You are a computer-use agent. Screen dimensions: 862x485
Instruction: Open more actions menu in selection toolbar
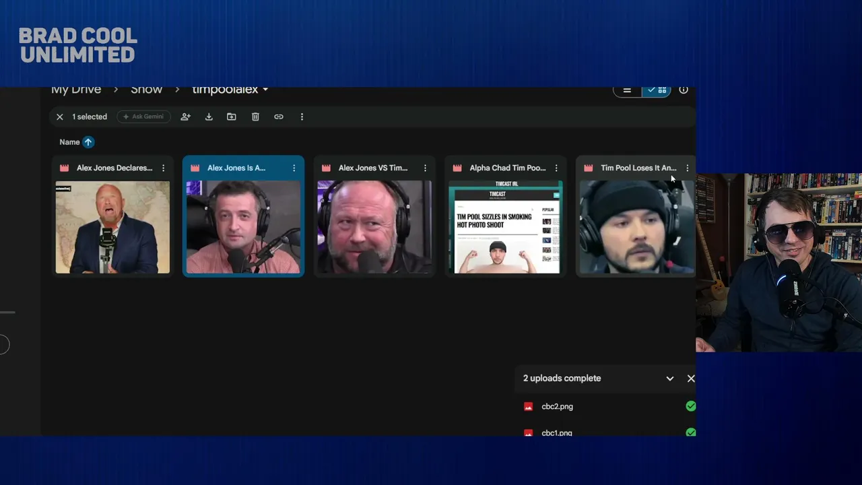302,117
